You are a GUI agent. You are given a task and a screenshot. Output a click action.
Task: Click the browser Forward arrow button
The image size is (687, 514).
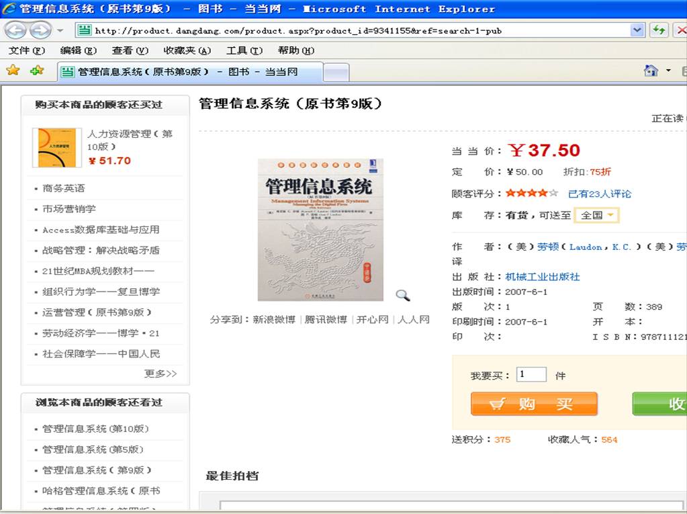pos(40,30)
